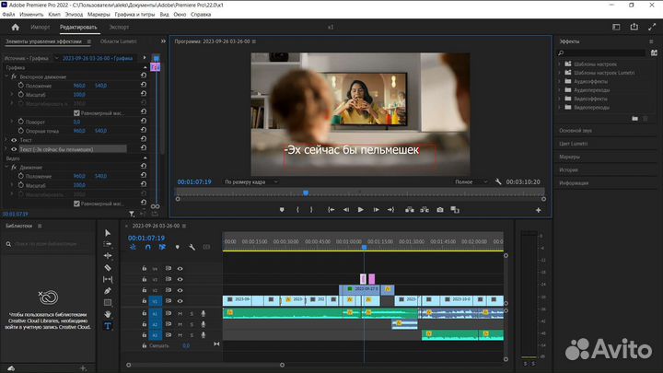Select the Hand tool

click(x=108, y=314)
